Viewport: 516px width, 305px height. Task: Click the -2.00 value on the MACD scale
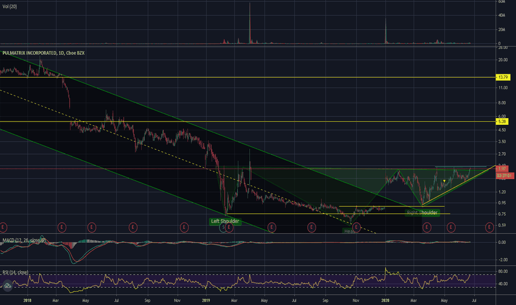click(x=503, y=260)
